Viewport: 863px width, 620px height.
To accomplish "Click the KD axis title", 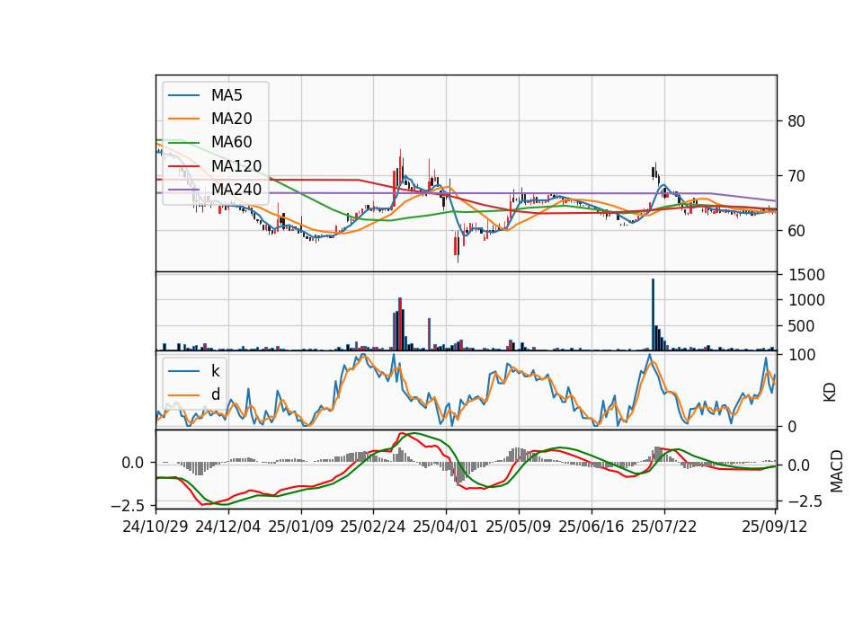I will click(830, 393).
